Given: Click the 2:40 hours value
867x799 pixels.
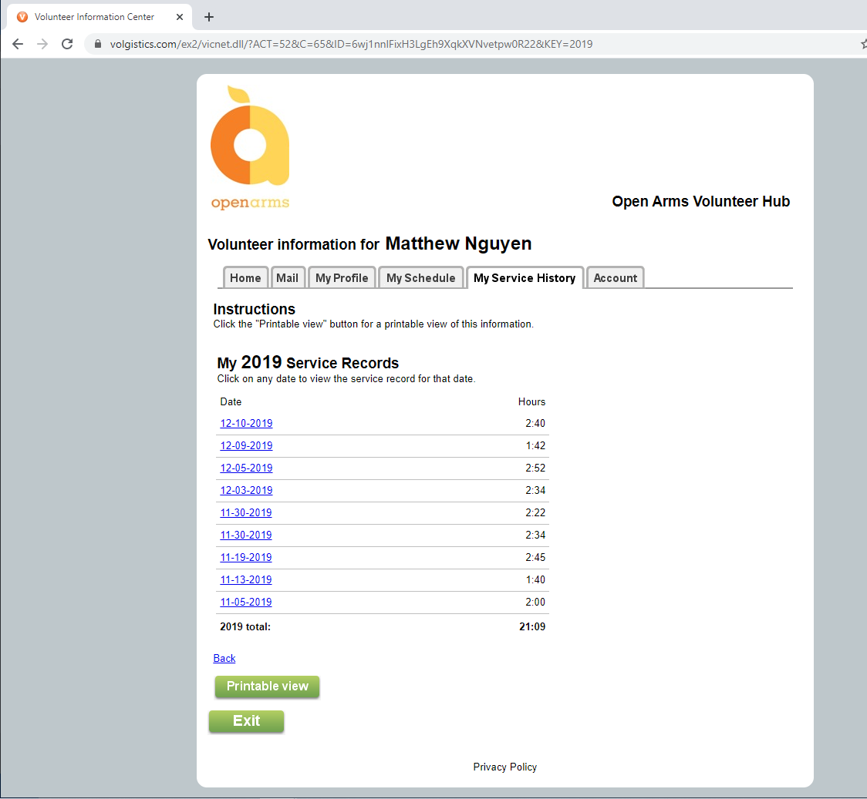Looking at the screenshot, I should (535, 424).
